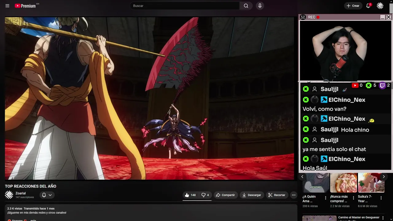This screenshot has width=393, height=221.
Task: Open options menu for Camino al Master video
Action: [383, 218]
